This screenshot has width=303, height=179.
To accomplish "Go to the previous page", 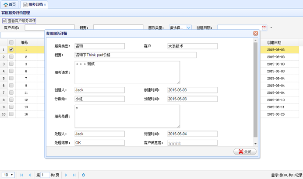I will 30,175.
